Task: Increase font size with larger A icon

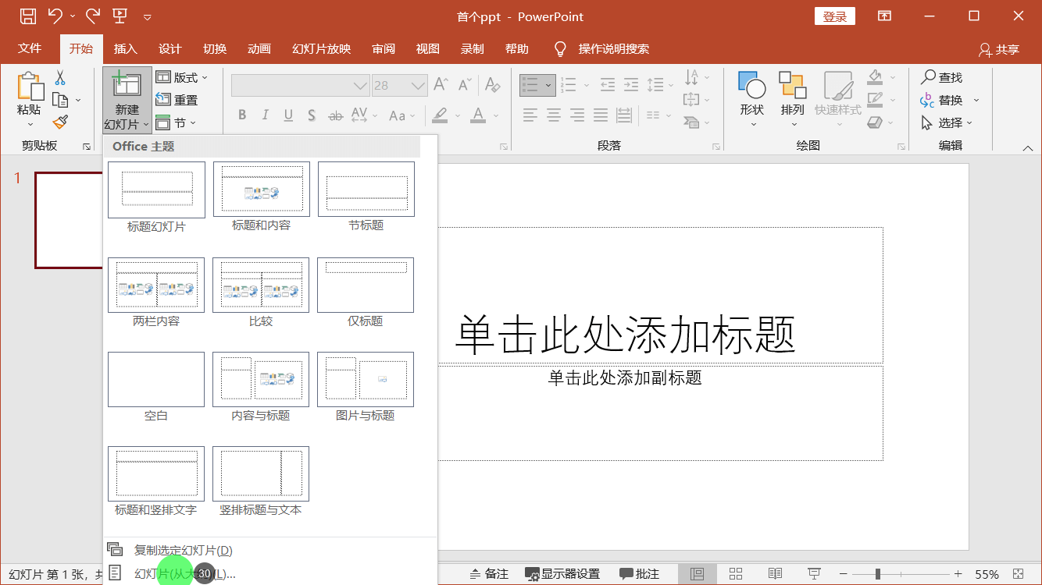Action: coord(441,85)
